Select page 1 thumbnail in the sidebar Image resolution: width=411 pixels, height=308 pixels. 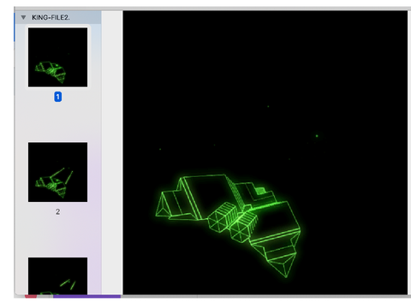pyautogui.click(x=58, y=57)
